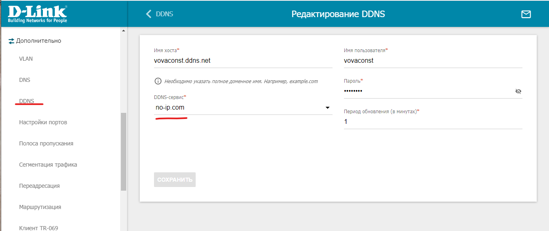549x231 pixels.
Task: Open Сегментация трафика in sidebar
Action: [48, 165]
